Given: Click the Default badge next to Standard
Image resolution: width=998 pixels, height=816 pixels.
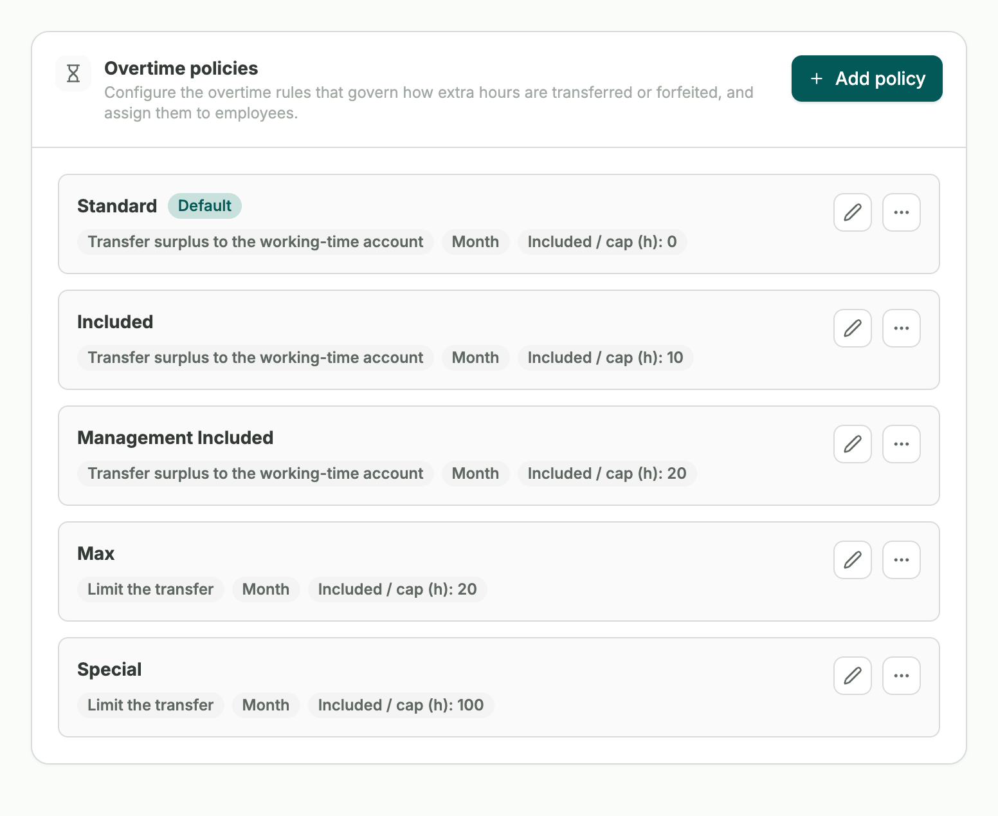Looking at the screenshot, I should click(204, 206).
